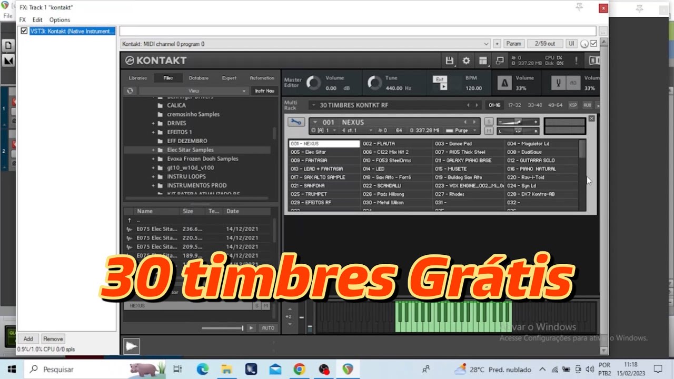The height and width of the screenshot is (379, 674).
Task: Open Google Chrome from taskbar
Action: (x=299, y=369)
